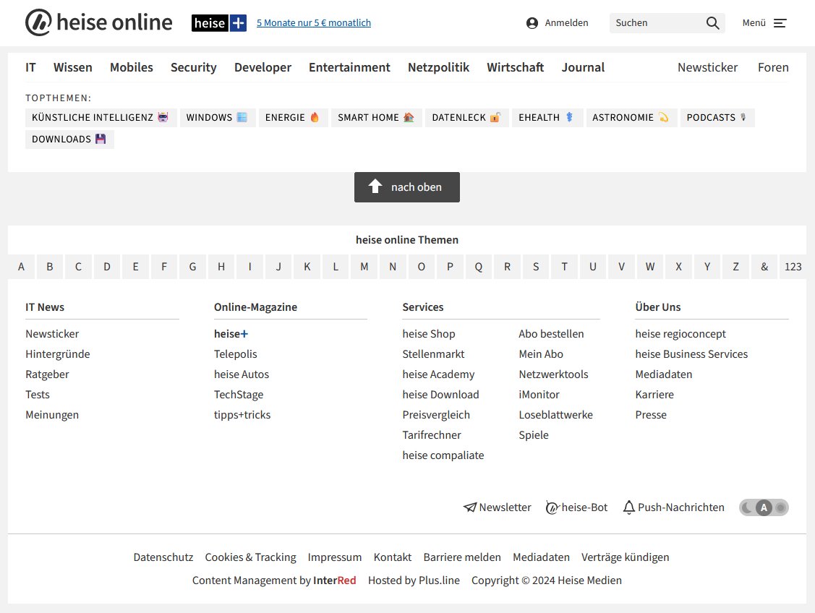Open the Wirtschaft navigation section
Viewport: 815px width, 613px height.
(x=515, y=67)
